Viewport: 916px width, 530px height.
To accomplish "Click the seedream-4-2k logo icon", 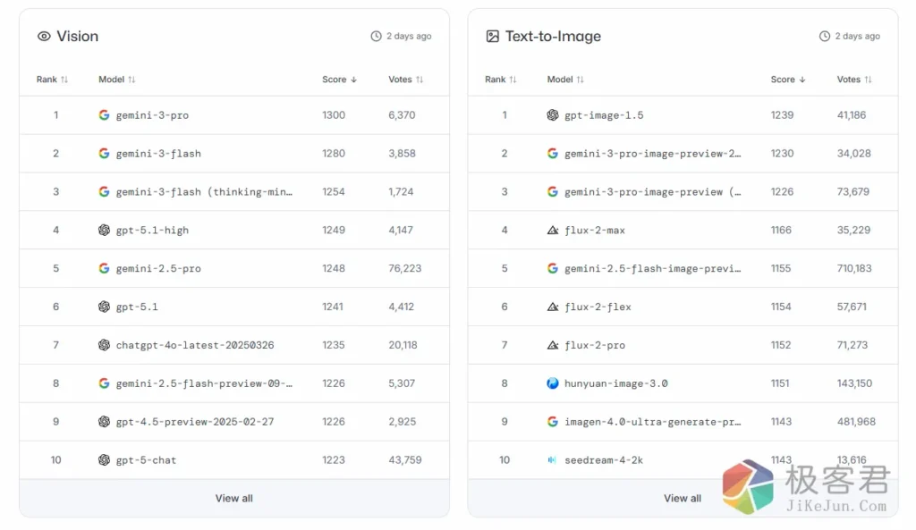I will 553,460.
